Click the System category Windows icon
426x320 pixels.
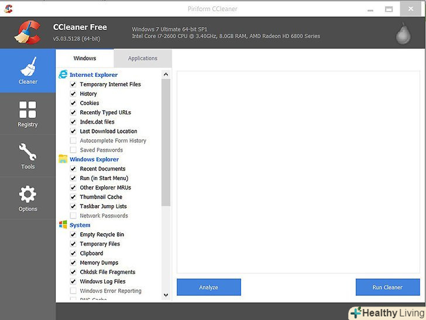pyautogui.click(x=63, y=224)
